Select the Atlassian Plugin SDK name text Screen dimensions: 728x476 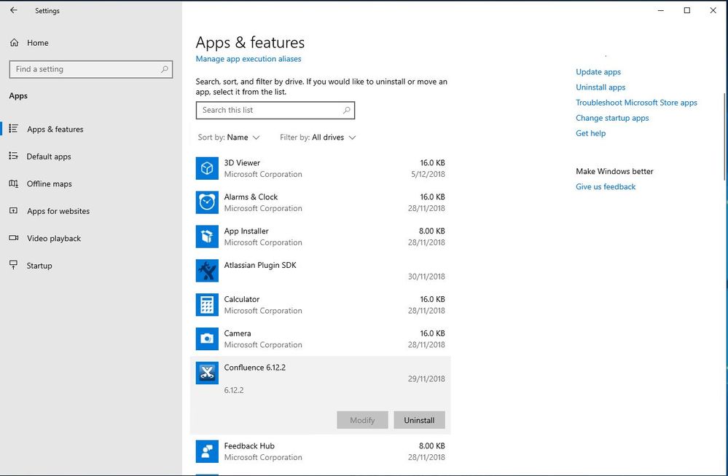[x=260, y=265]
